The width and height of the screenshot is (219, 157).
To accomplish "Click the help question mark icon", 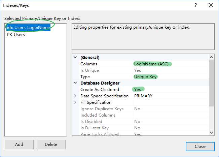I will click(196, 5).
